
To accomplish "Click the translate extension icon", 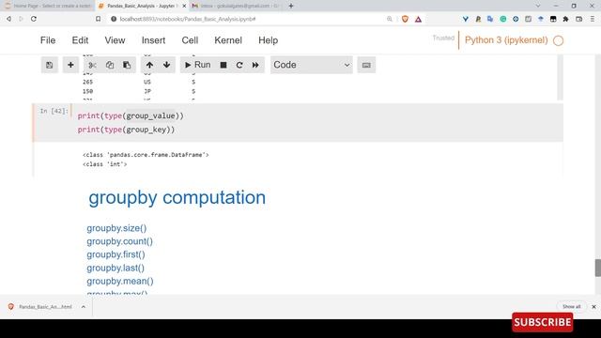I will coord(490,19).
